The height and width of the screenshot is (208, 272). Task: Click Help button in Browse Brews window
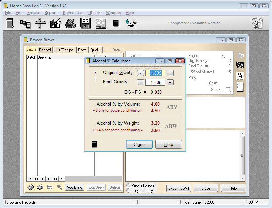coord(233,188)
